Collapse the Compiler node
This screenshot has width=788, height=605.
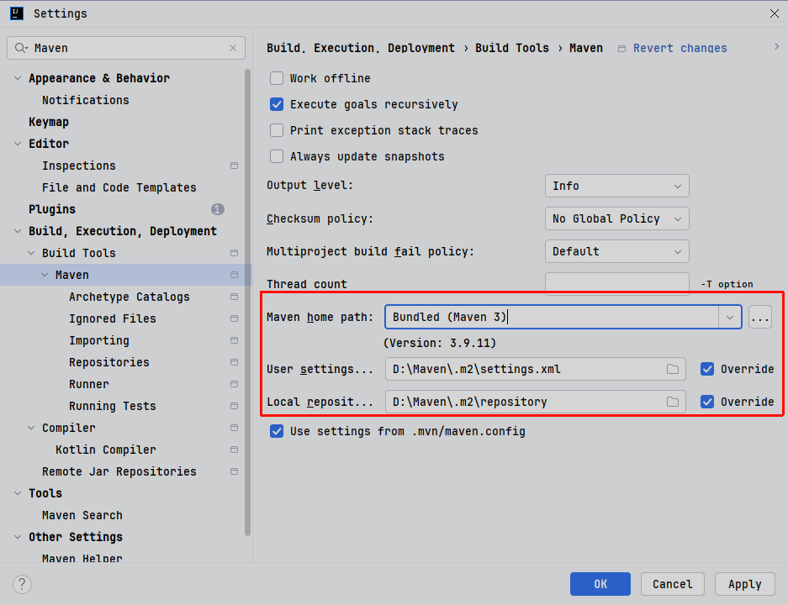pyautogui.click(x=31, y=428)
